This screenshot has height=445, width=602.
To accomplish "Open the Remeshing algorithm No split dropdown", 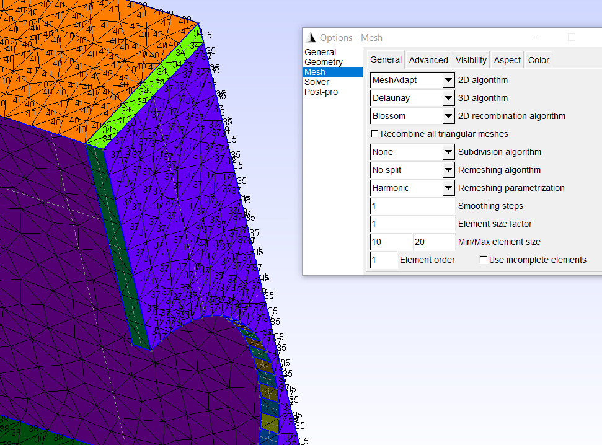I will point(412,170).
